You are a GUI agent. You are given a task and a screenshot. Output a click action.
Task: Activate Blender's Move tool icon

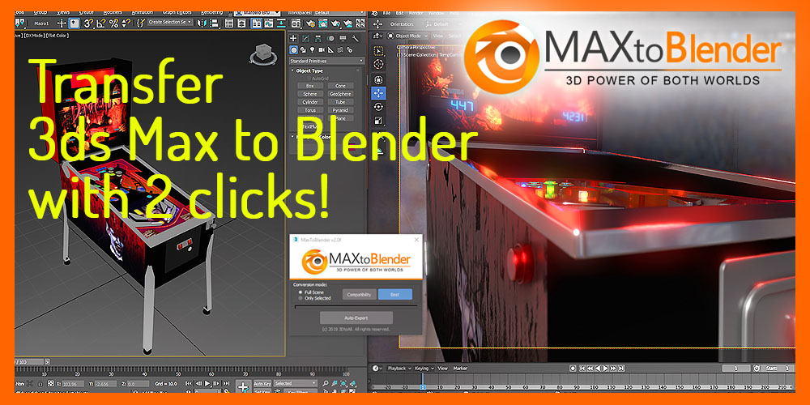click(378, 93)
